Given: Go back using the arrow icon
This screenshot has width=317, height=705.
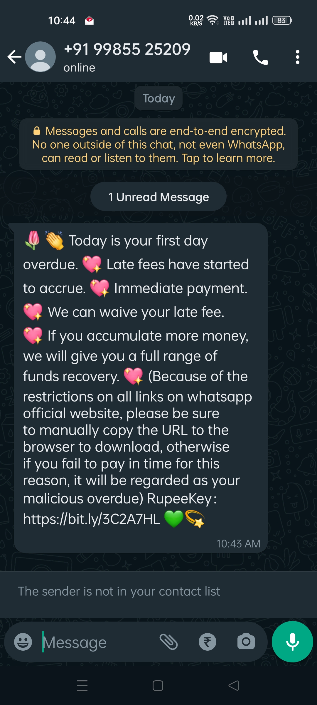Looking at the screenshot, I should click(14, 57).
